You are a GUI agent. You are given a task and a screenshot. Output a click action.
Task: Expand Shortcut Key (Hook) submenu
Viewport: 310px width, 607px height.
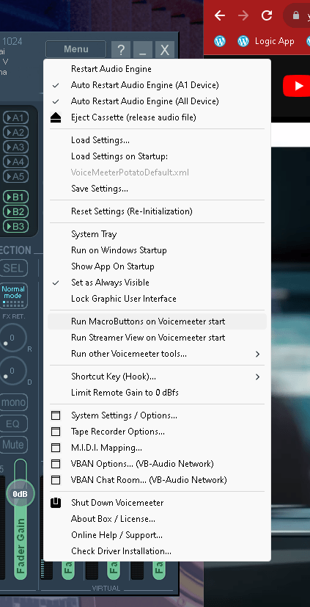pyautogui.click(x=157, y=377)
